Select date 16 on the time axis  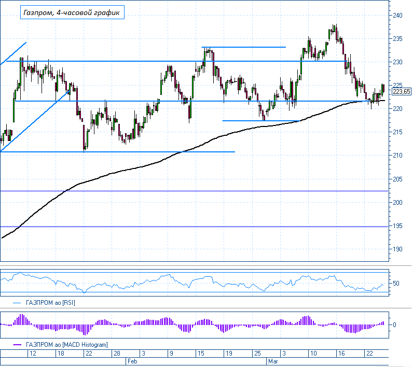click(341, 354)
